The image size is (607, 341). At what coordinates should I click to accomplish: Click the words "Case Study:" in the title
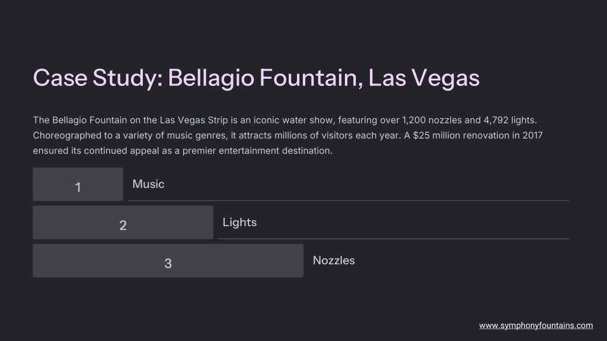pos(98,78)
